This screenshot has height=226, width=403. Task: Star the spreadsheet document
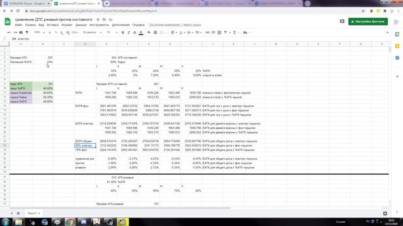(98, 19)
